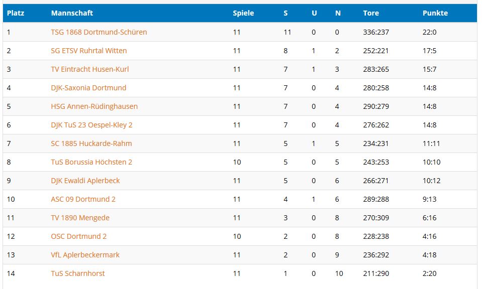Open TuS Scharnhorst team page
The image size is (482, 289).
78,273
